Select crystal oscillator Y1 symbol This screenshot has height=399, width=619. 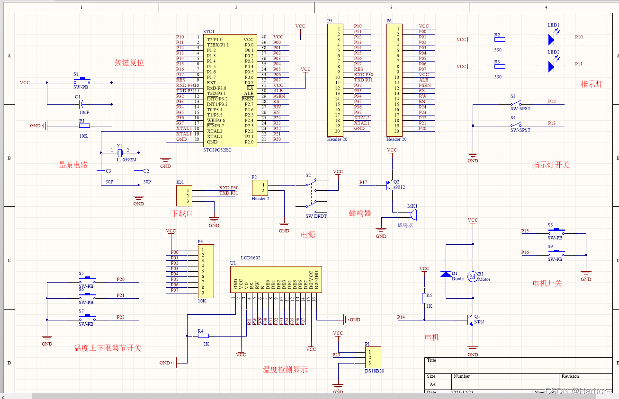point(120,152)
